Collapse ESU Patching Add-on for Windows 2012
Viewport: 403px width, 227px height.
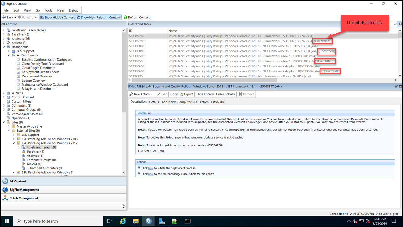point(14,143)
